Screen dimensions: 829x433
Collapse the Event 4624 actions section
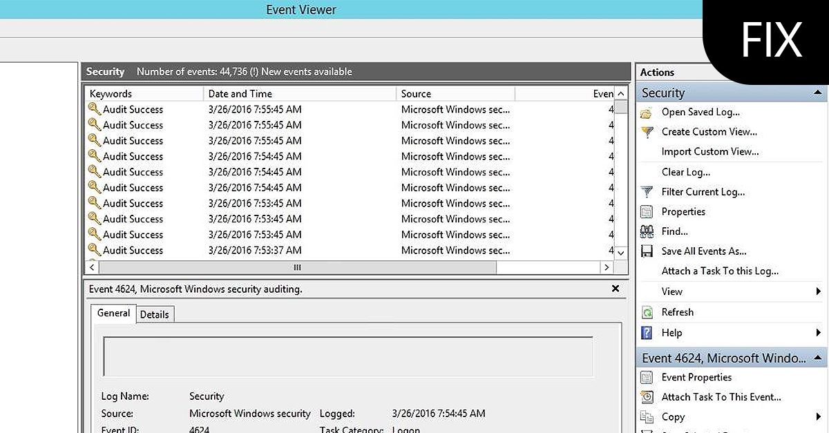click(819, 358)
